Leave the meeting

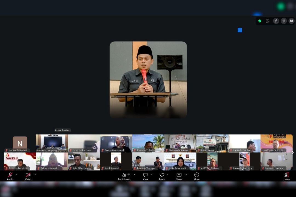[287, 177]
